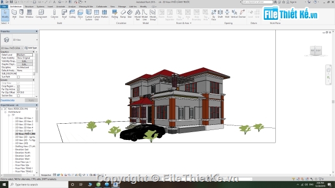Collapse the Graphics properties group
Screen dimensions: 335x188
33,52
